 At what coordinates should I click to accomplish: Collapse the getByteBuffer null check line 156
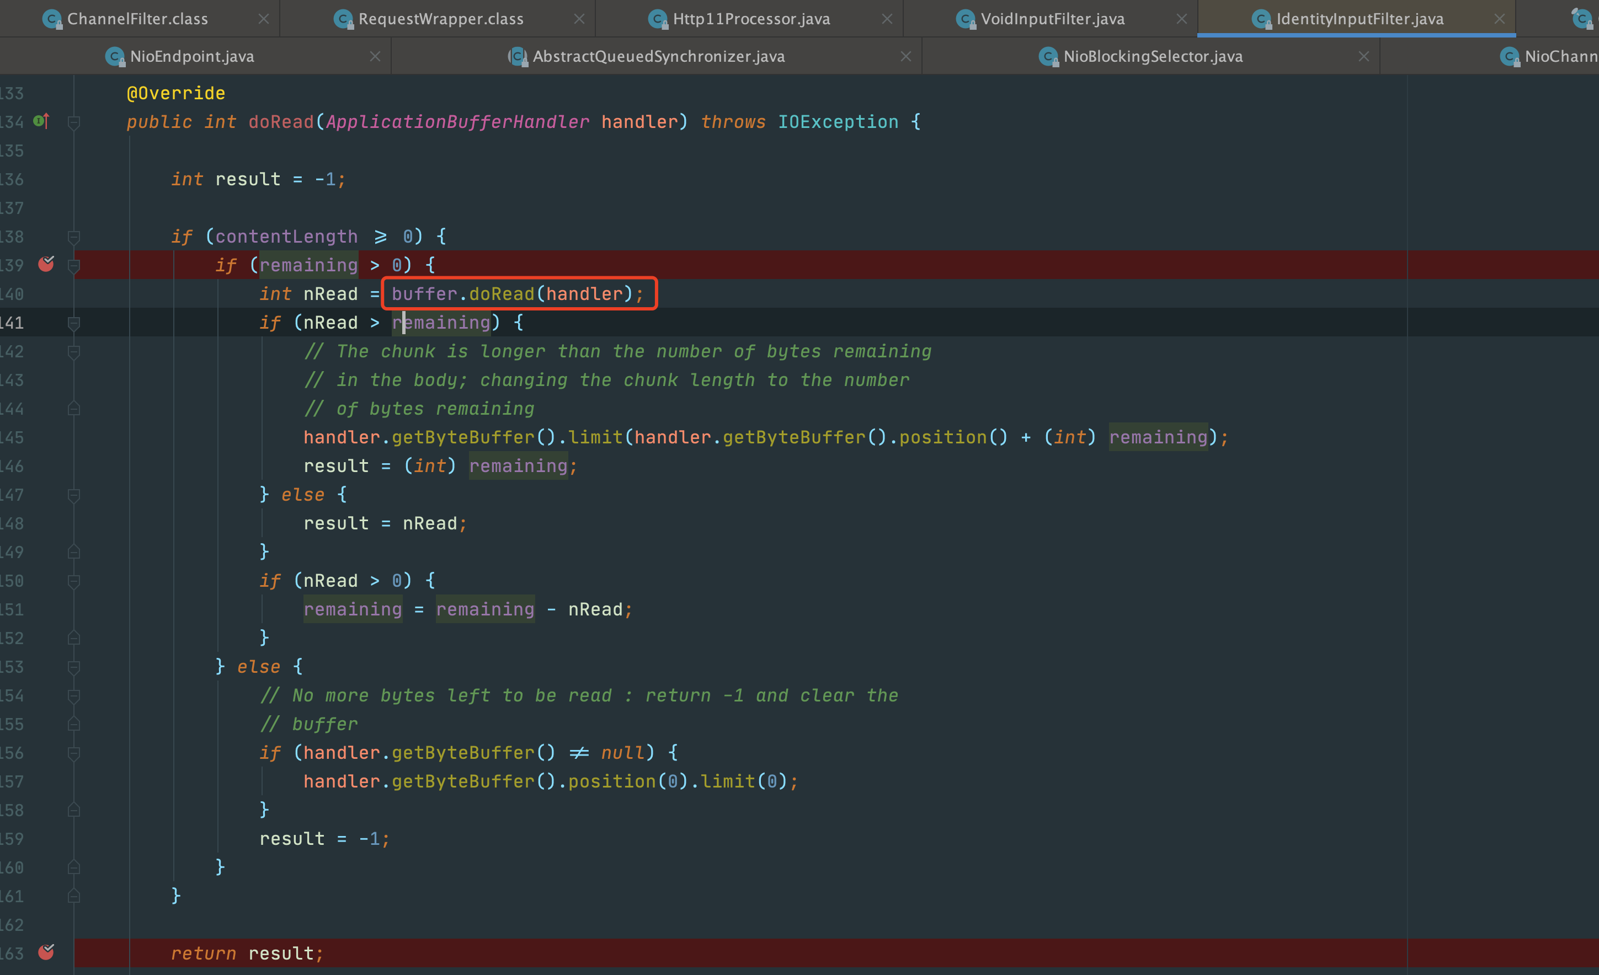[x=74, y=753]
